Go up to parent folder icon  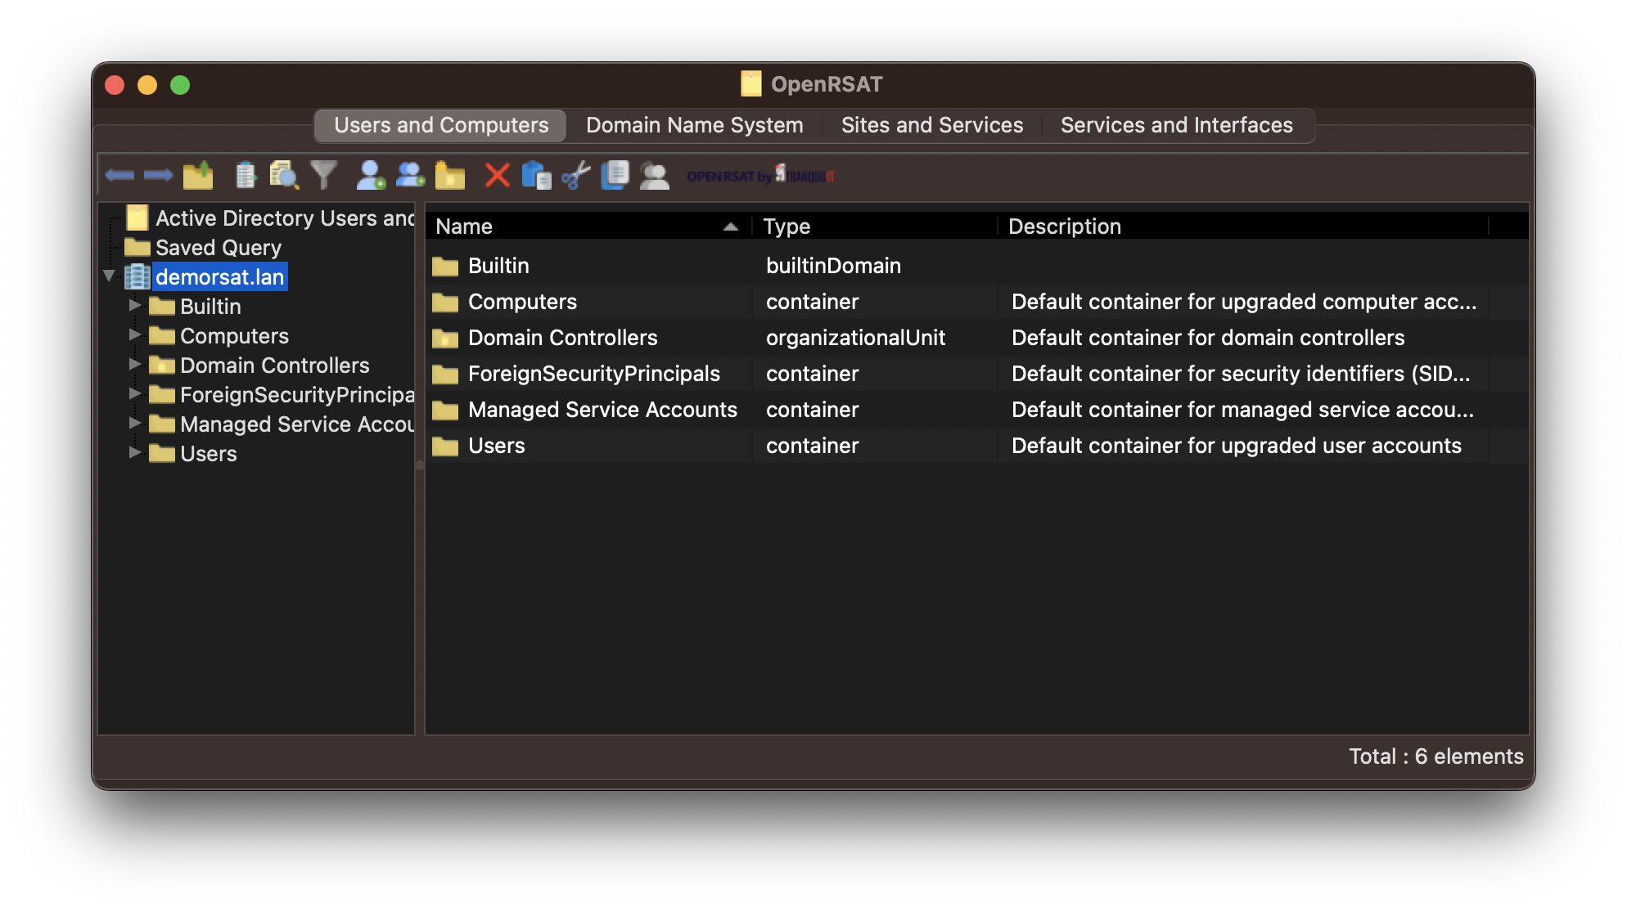point(198,175)
